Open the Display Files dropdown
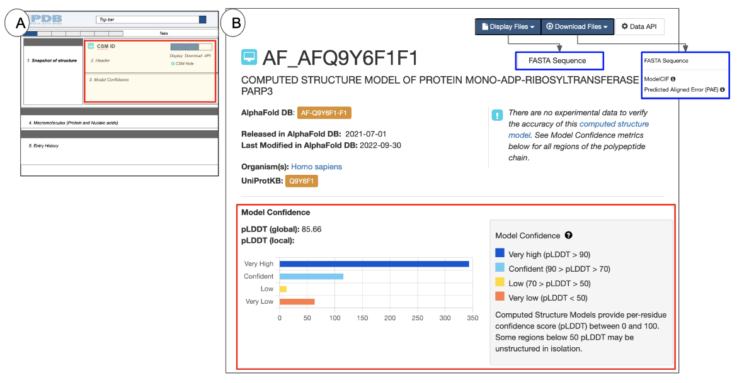 coord(508,27)
